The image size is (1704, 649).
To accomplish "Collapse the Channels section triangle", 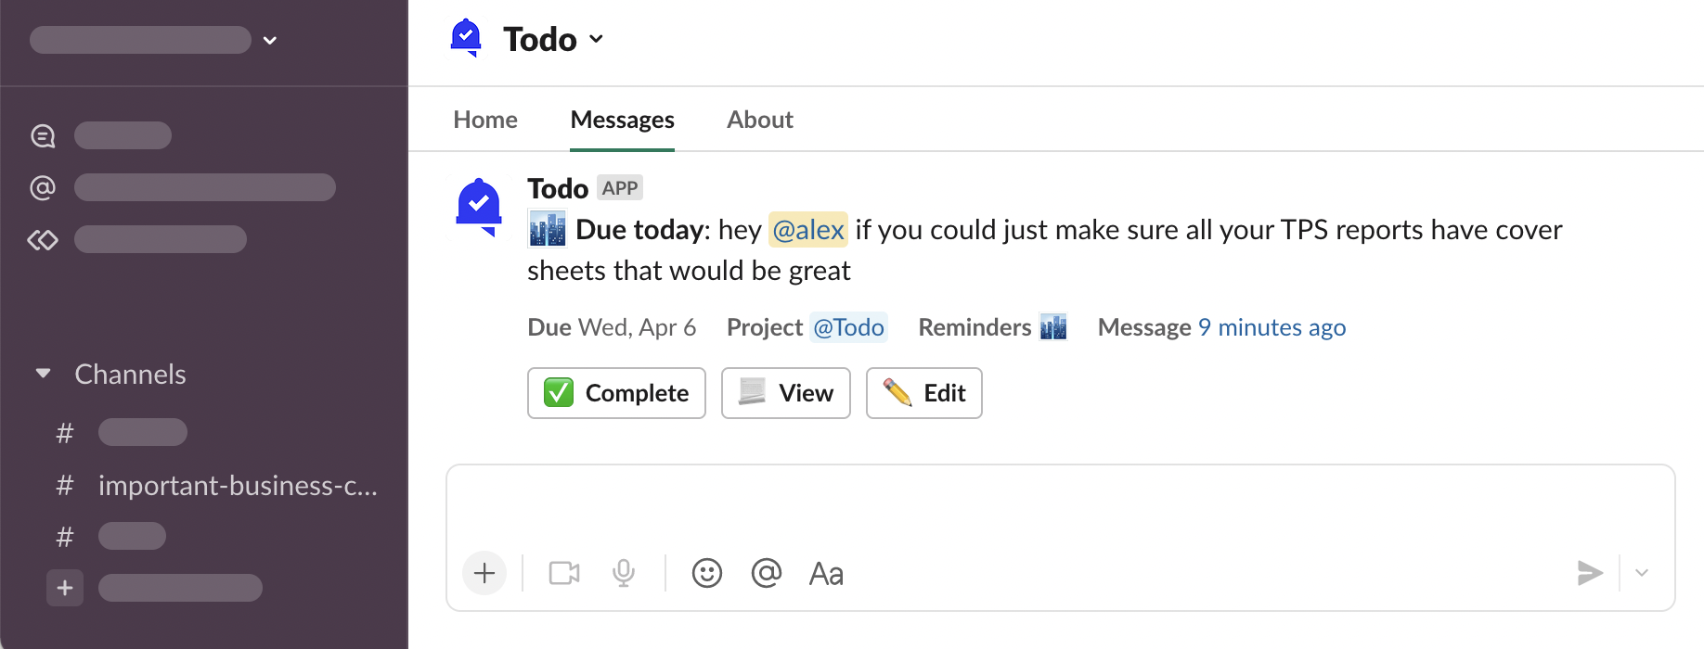I will tap(43, 374).
